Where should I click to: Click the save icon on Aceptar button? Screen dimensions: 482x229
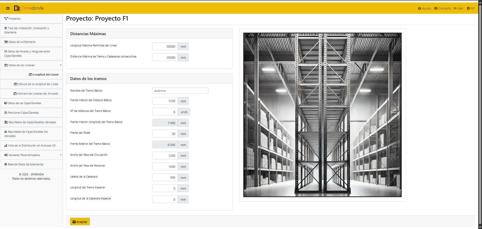pos(74,222)
